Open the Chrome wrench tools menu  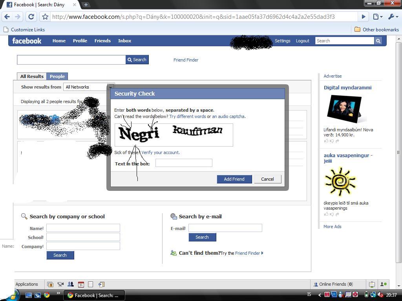(x=393, y=17)
